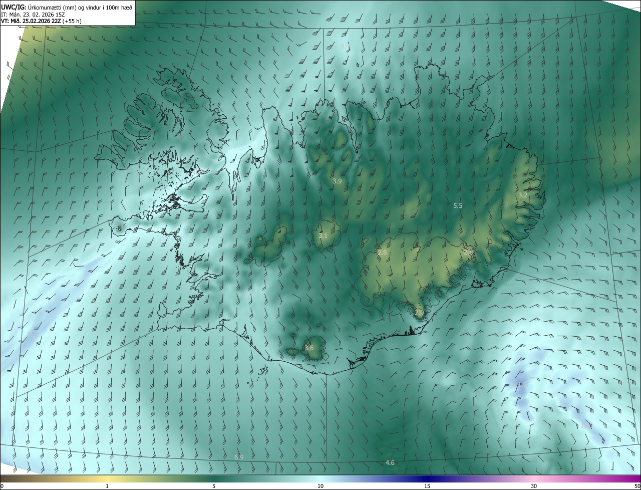Screen dimensions: 641x490
Task: Click the precipitation colour scale bar
Action: tap(320, 478)
